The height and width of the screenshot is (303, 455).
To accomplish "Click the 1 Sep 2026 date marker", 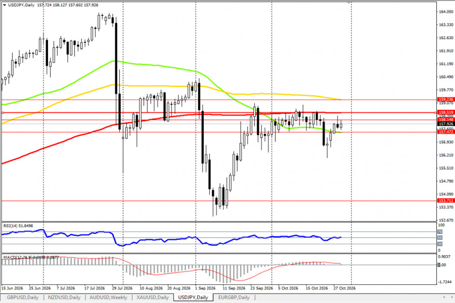I will coord(205,288).
